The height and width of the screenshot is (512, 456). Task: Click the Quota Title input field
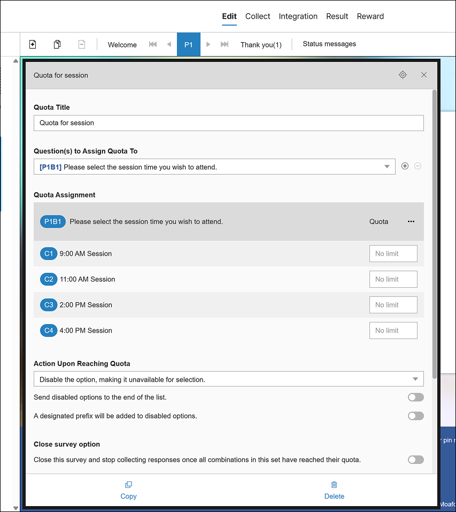pos(228,123)
